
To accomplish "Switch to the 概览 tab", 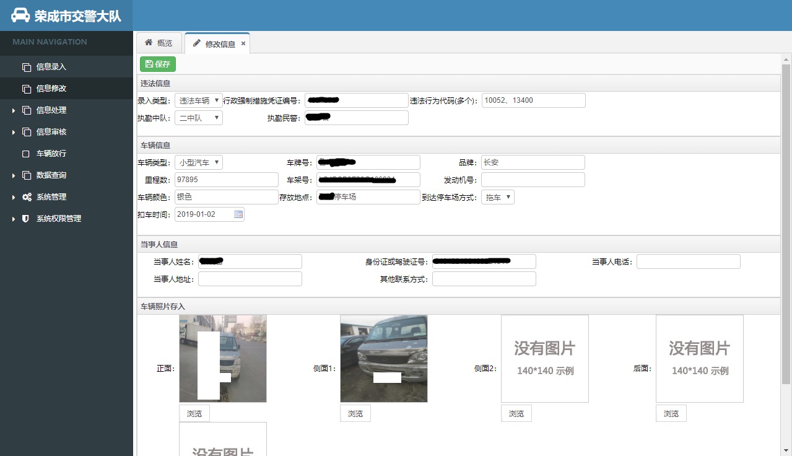I will click(x=159, y=43).
